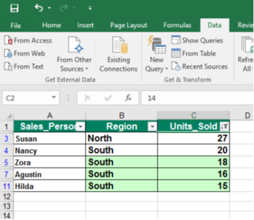Click the cell with value 20
254x220 pixels.
tap(194, 150)
